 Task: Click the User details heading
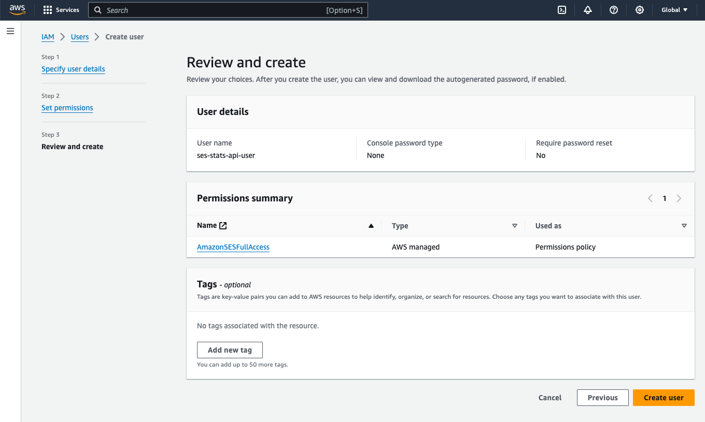tap(223, 112)
